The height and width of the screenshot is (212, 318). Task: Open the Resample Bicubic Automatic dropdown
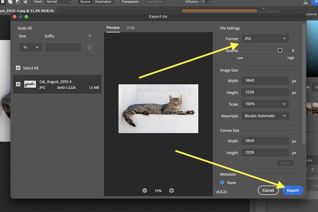pos(265,116)
